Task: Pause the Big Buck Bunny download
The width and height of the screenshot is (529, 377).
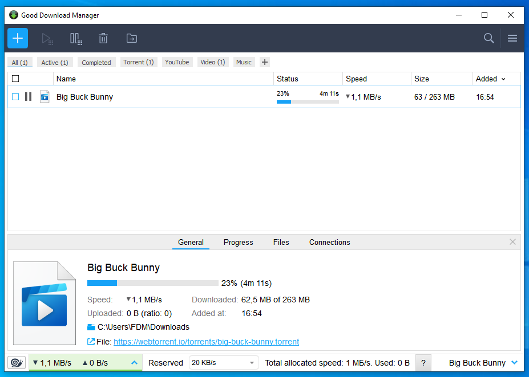Action: click(28, 97)
